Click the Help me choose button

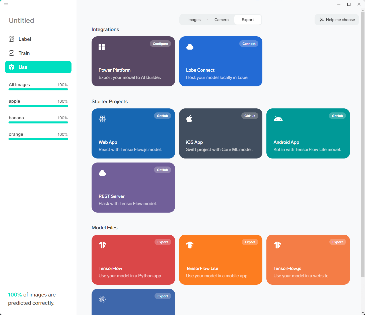(337, 20)
